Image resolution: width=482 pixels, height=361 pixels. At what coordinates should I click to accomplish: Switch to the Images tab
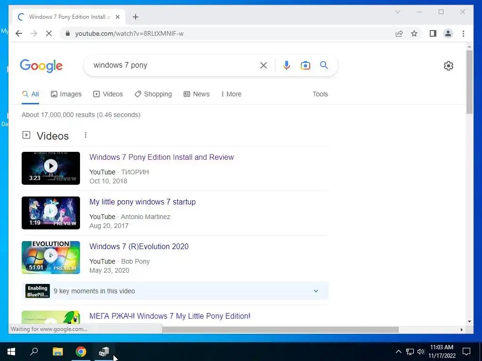pos(66,94)
